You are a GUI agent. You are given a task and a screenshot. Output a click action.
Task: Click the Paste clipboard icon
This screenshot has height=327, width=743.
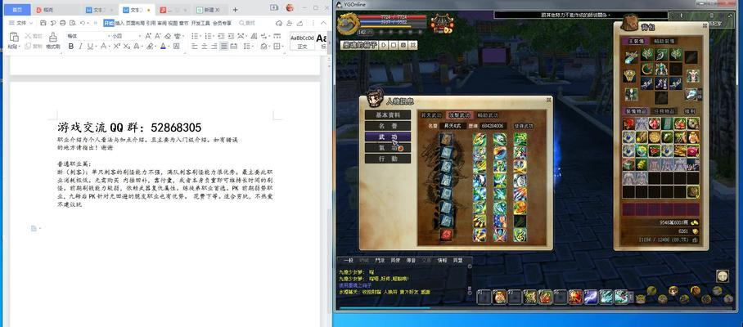click(x=14, y=37)
